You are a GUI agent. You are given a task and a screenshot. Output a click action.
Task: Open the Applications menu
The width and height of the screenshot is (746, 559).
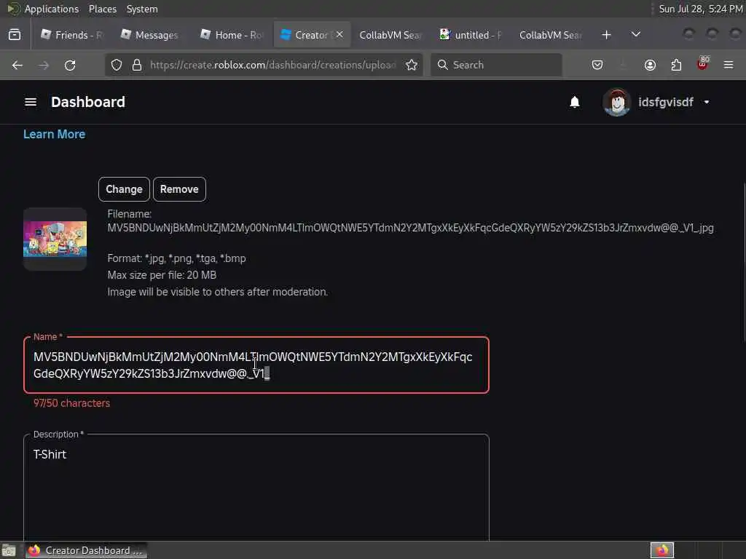52,9
